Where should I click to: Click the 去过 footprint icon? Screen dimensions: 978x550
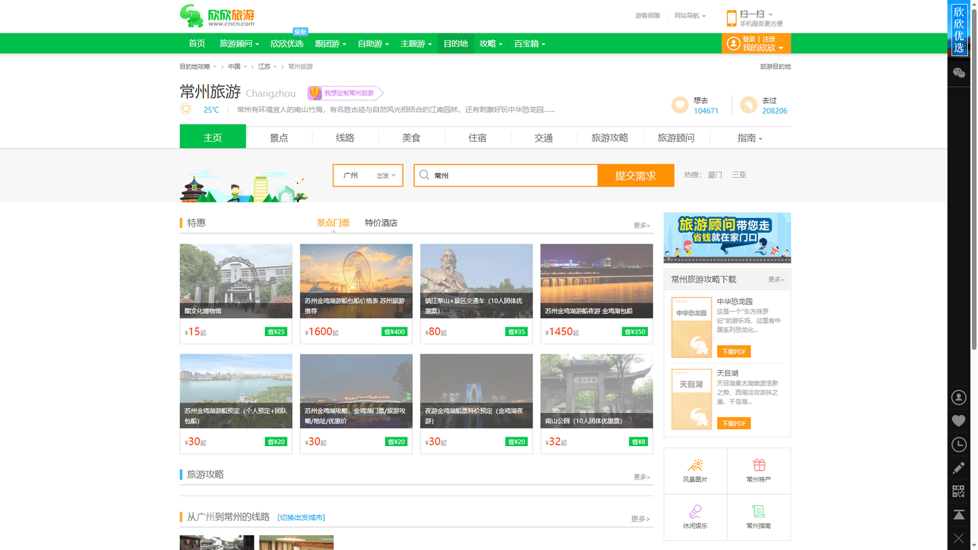[x=748, y=105]
